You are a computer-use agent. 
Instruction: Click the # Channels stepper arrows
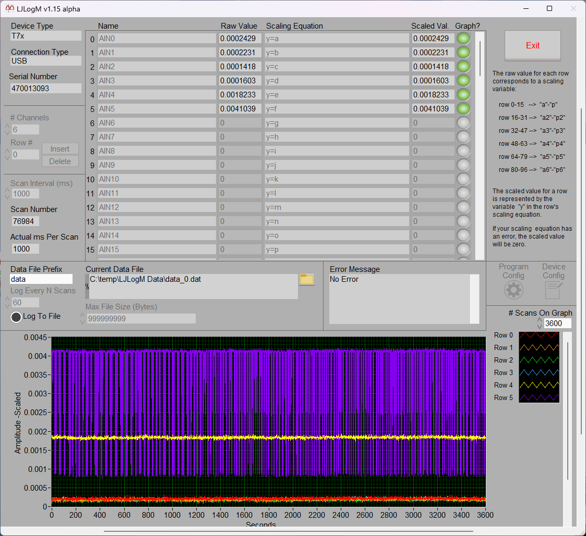click(7, 130)
